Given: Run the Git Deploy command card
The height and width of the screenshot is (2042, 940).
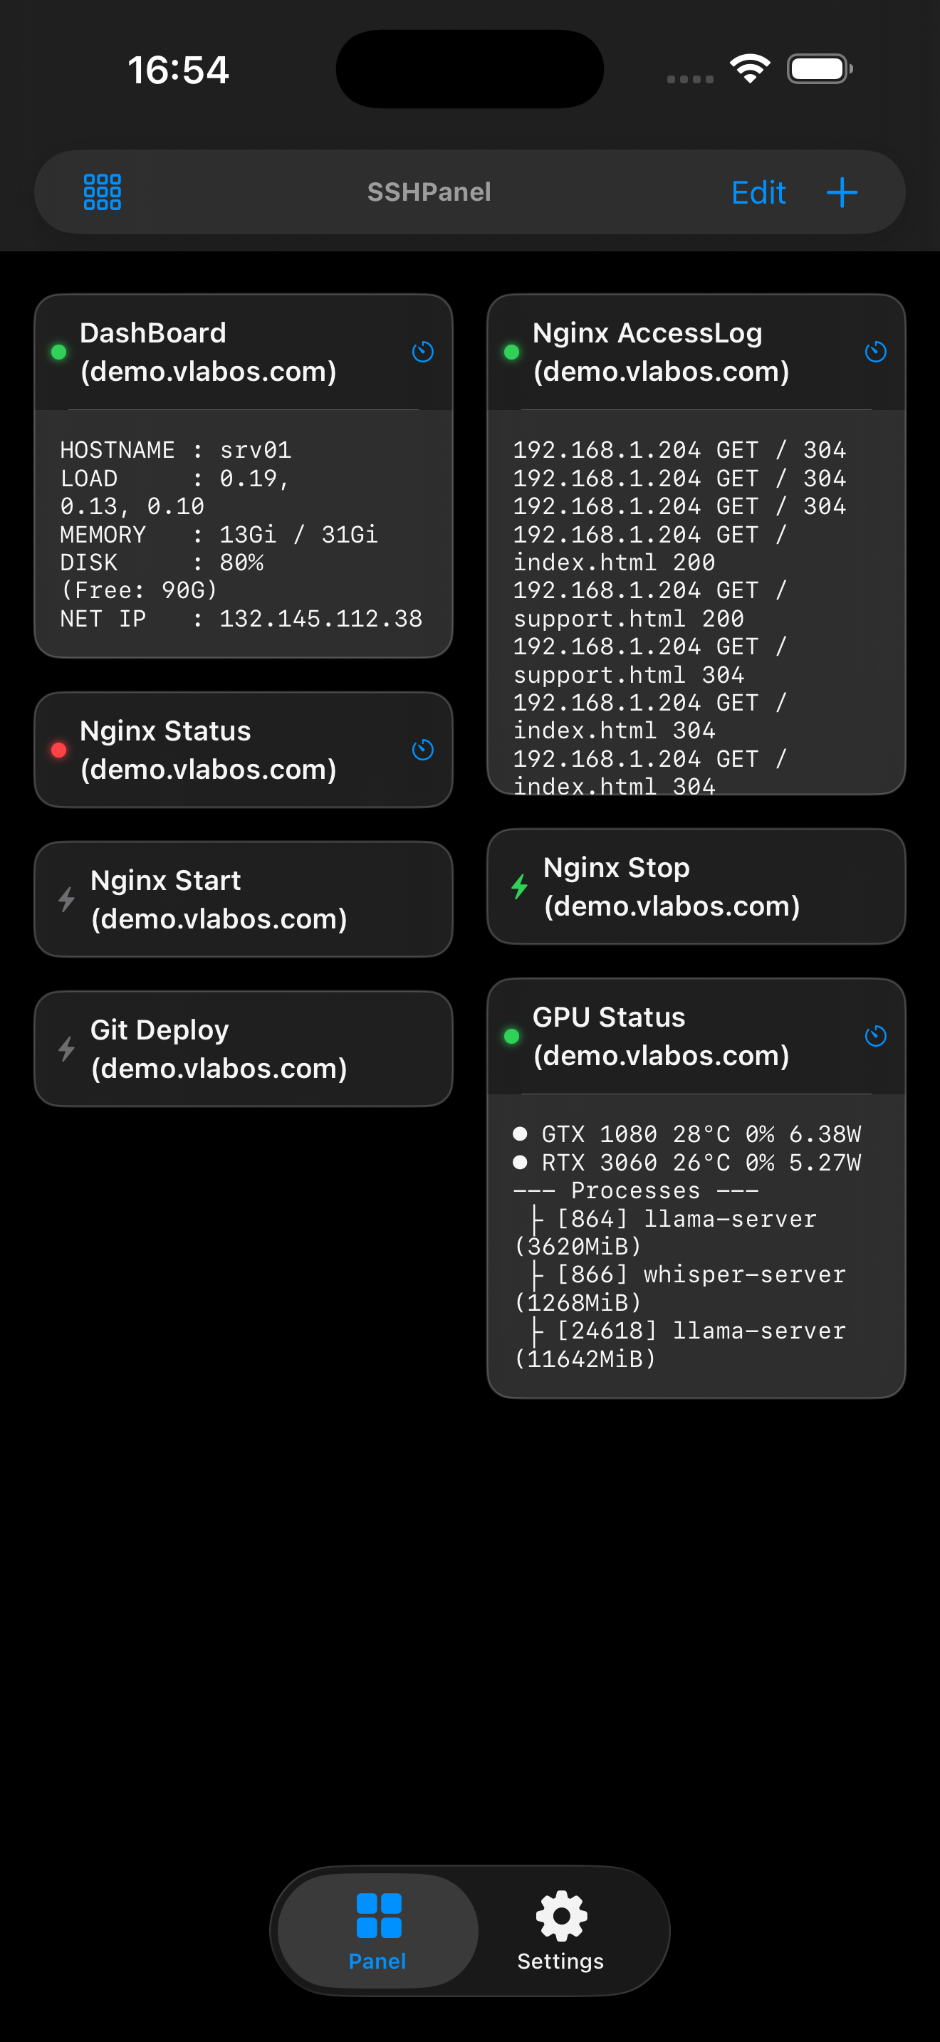Looking at the screenshot, I should coord(244,1049).
